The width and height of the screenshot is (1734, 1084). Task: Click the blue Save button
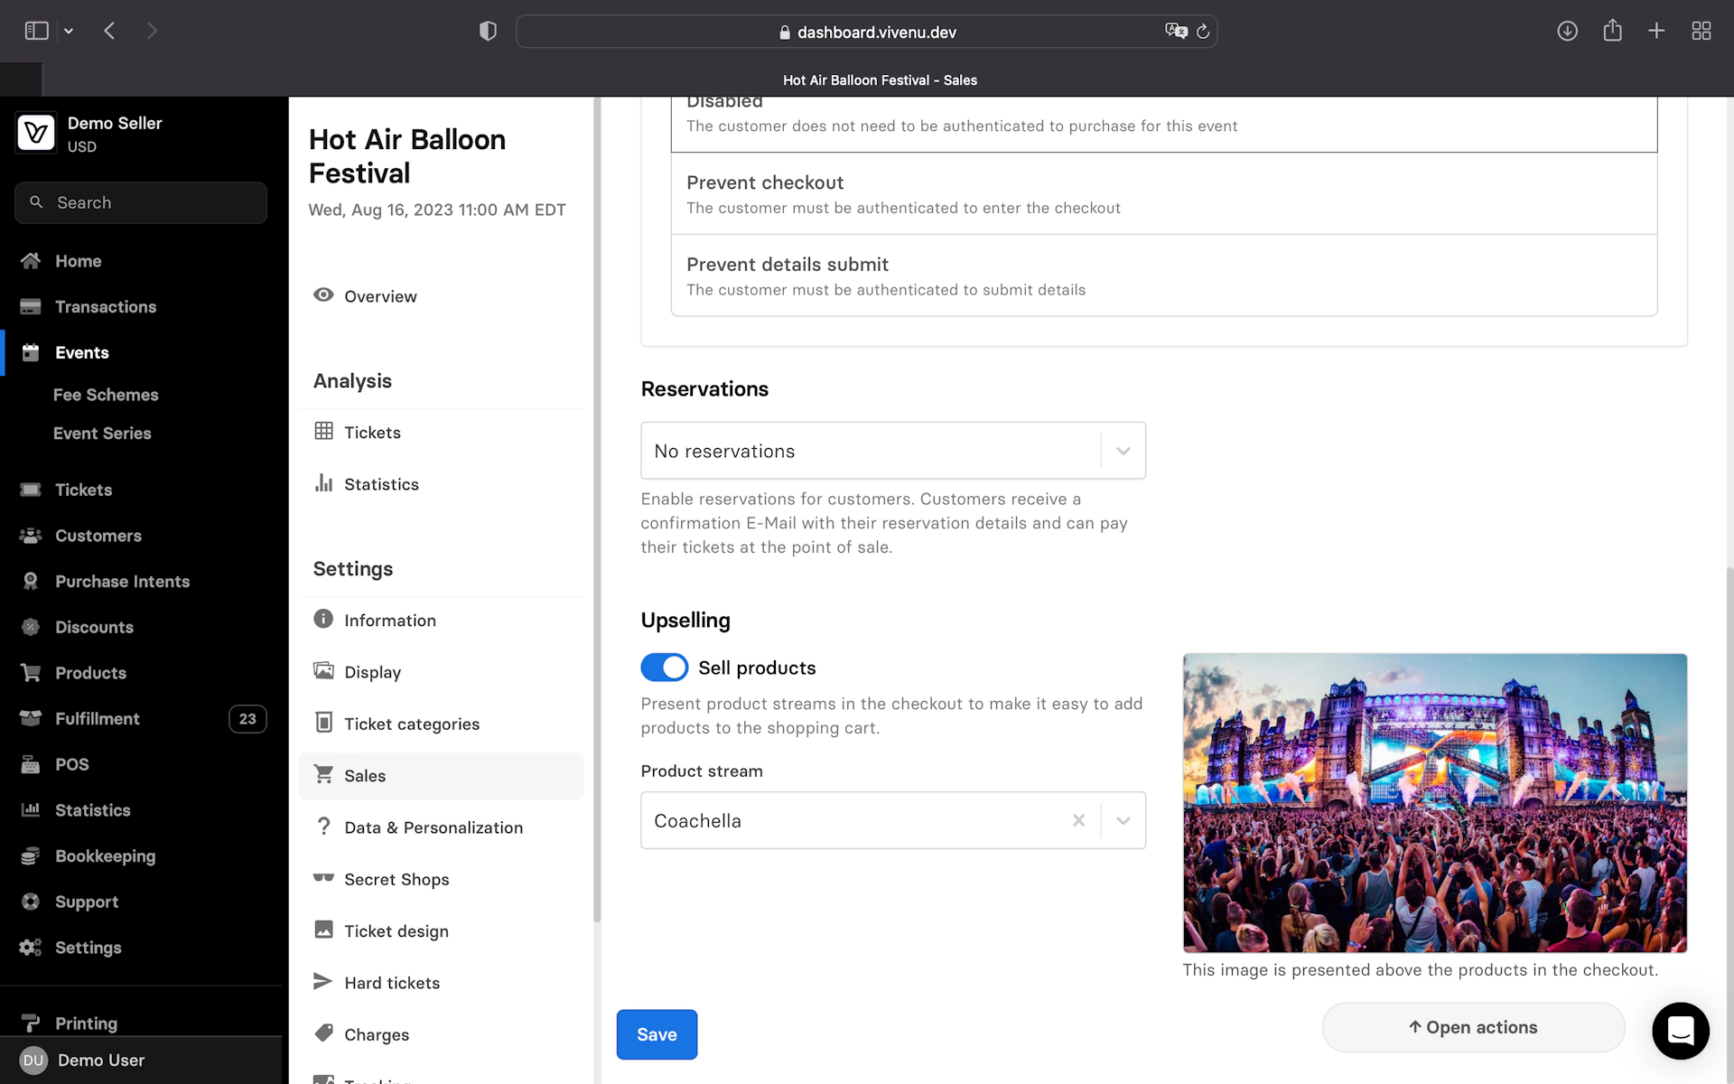coord(657,1034)
